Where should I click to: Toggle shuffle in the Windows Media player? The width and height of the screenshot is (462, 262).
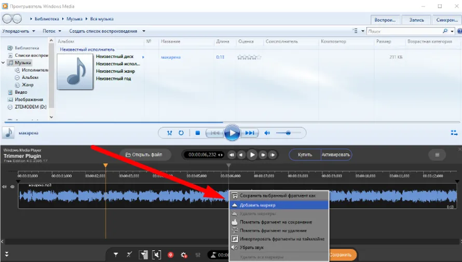point(169,133)
